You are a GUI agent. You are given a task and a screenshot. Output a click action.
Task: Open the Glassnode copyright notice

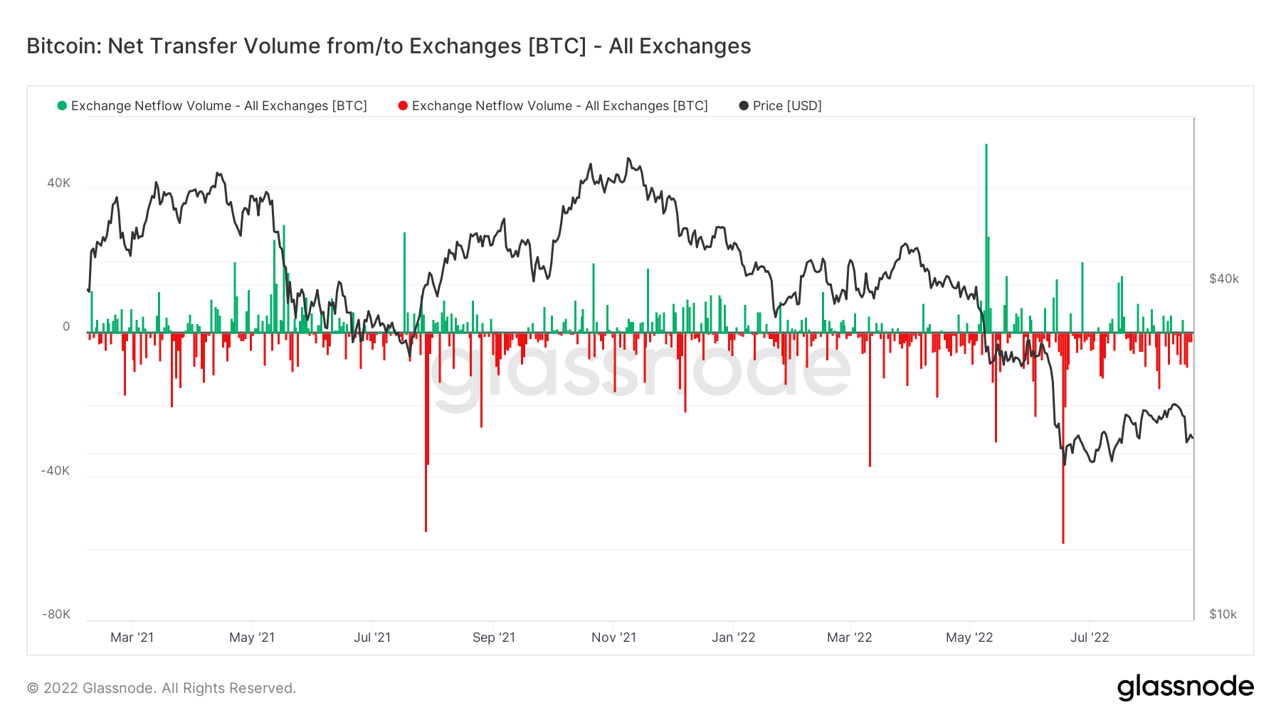pos(162,688)
